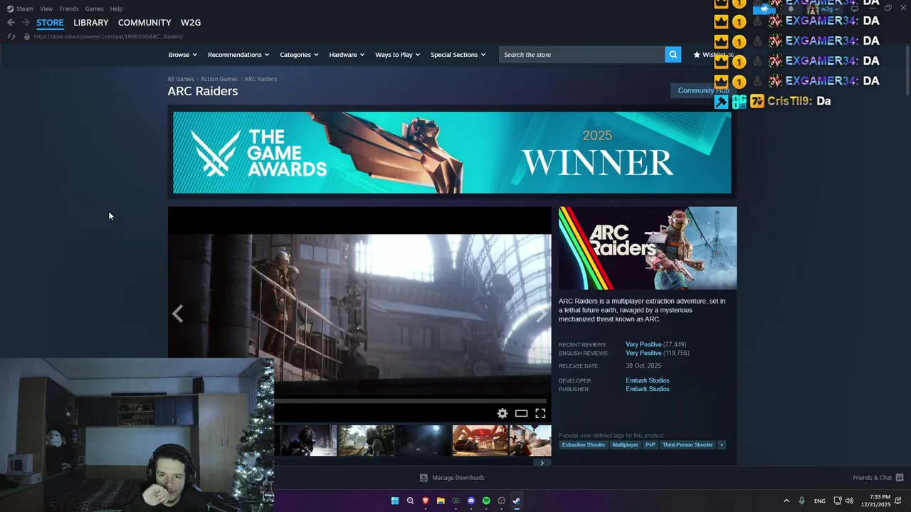Select the forest soldier screenshot thumbnail

click(x=367, y=441)
